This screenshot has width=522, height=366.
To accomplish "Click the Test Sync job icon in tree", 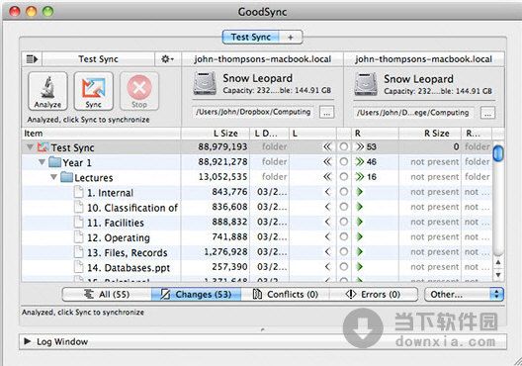I will [x=43, y=146].
